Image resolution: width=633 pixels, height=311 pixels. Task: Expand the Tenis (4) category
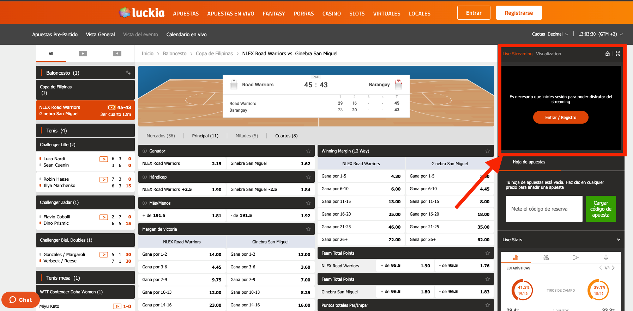[x=85, y=130]
